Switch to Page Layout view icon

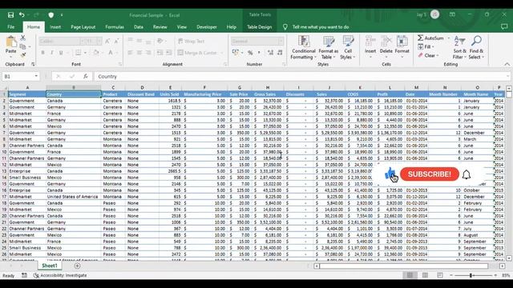pos(425,275)
